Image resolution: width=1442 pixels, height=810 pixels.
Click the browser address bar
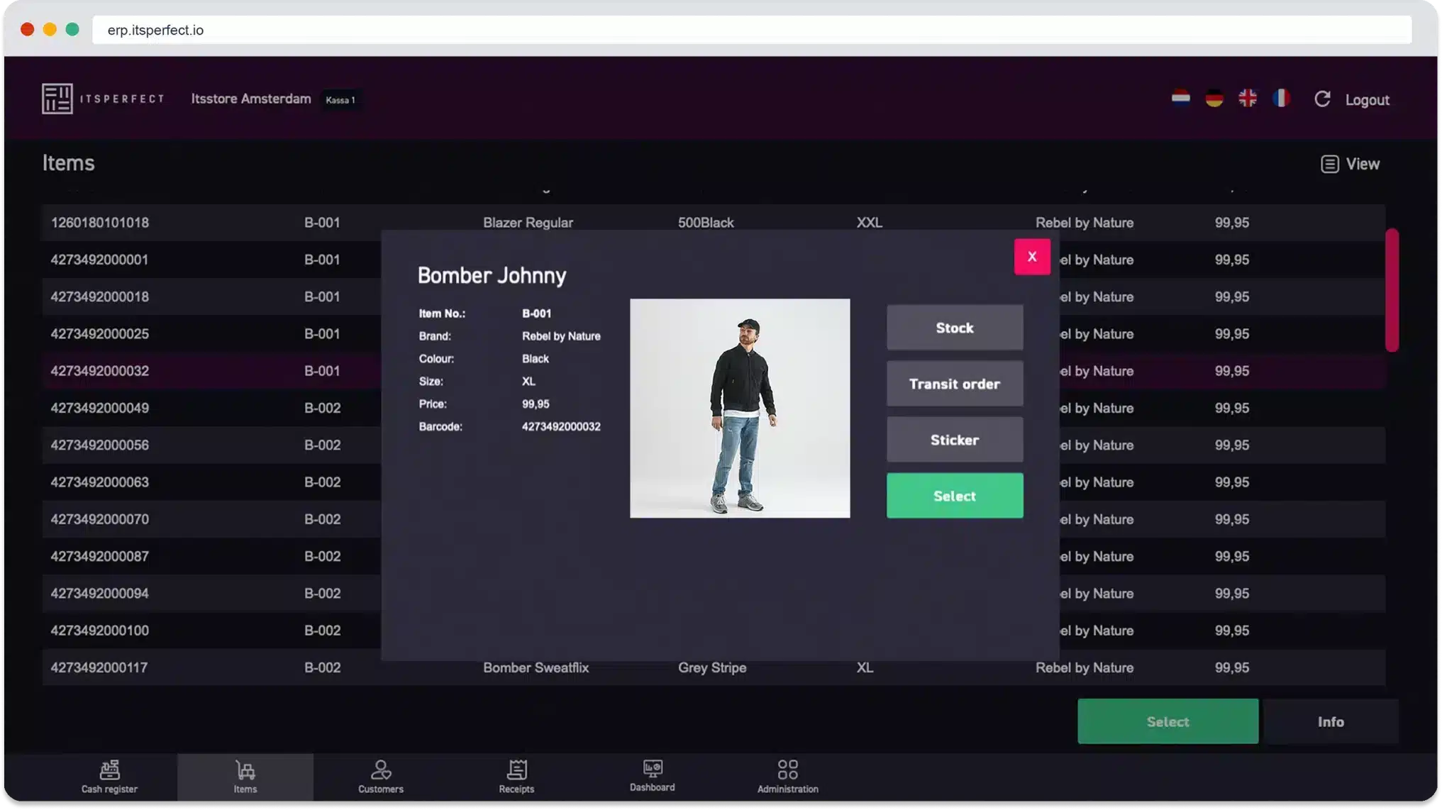(x=751, y=30)
